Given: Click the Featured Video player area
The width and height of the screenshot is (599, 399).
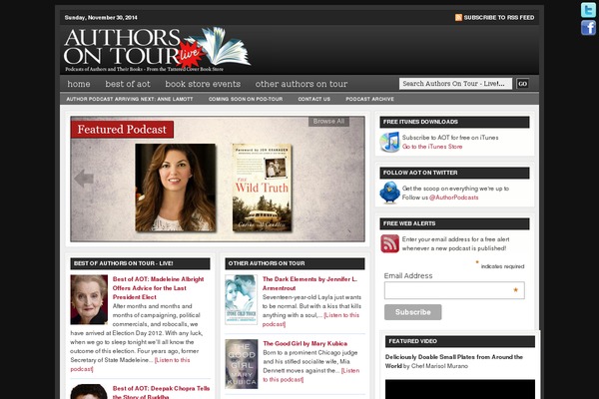Looking at the screenshot, I should (x=460, y=389).
